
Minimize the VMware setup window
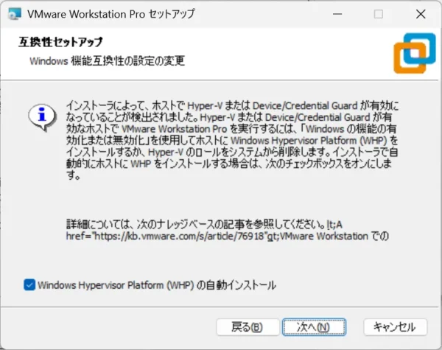point(337,14)
